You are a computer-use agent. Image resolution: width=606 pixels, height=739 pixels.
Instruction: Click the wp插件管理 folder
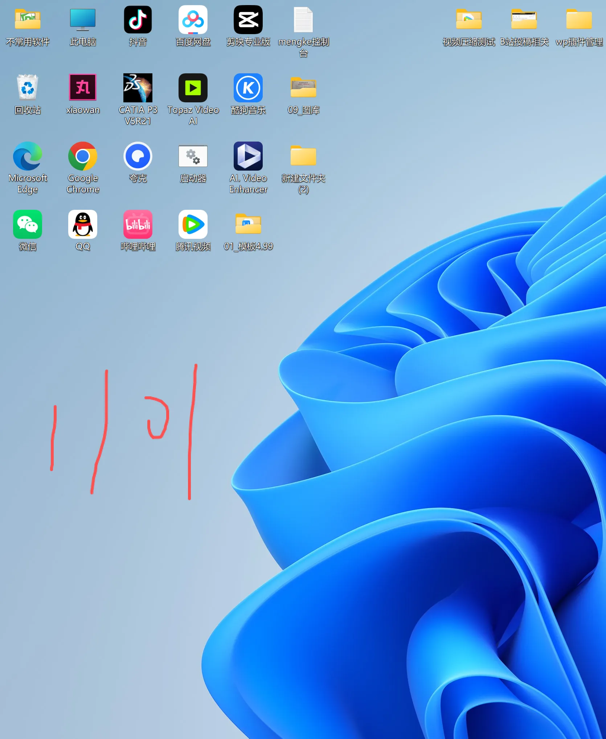click(x=579, y=20)
